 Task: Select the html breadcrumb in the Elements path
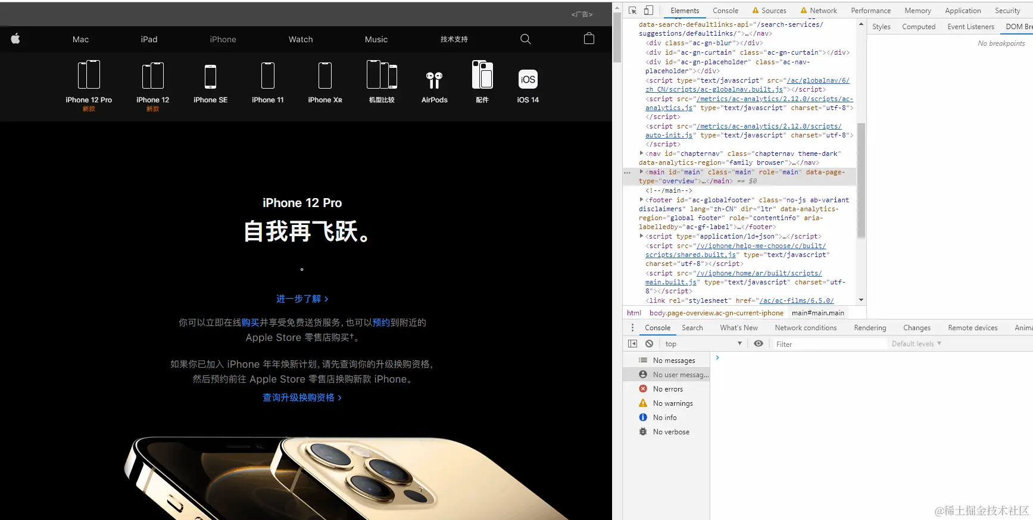[634, 313]
